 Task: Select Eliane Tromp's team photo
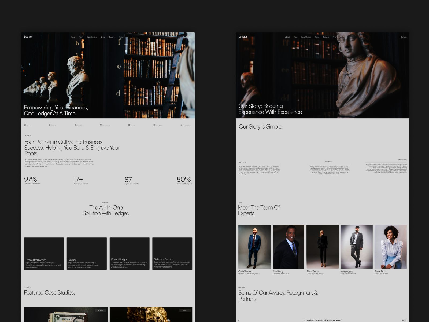tap(323, 247)
